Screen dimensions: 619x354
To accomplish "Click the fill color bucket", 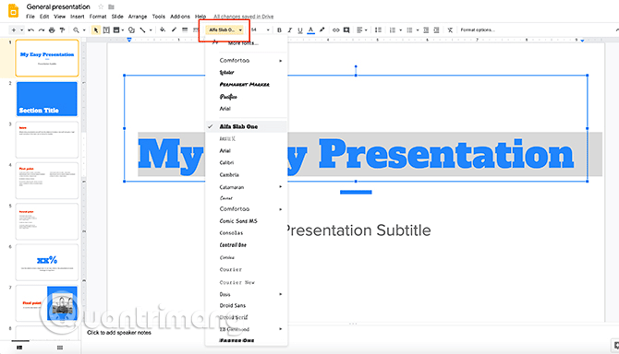I will 163,29.
